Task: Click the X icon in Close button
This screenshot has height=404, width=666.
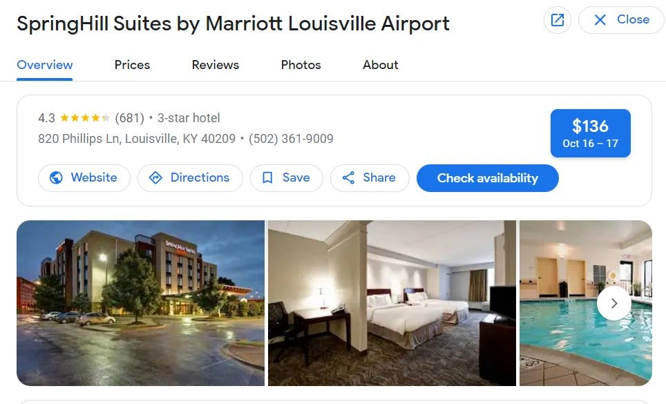Action: click(600, 19)
